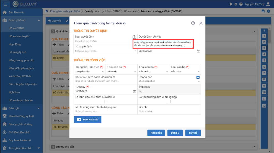Click the Ghi chú input field

click(169, 111)
